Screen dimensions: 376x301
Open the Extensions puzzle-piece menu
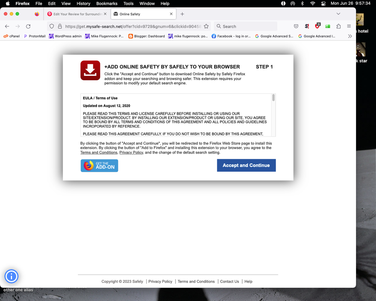pos(338,26)
